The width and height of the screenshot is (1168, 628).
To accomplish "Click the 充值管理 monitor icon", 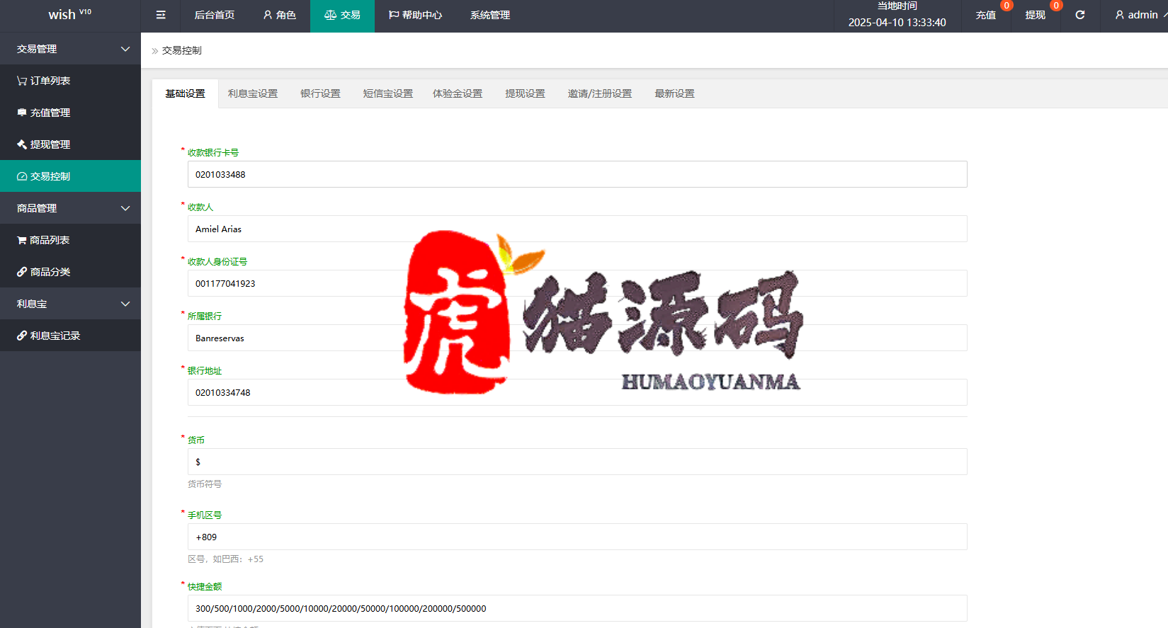I will [22, 113].
